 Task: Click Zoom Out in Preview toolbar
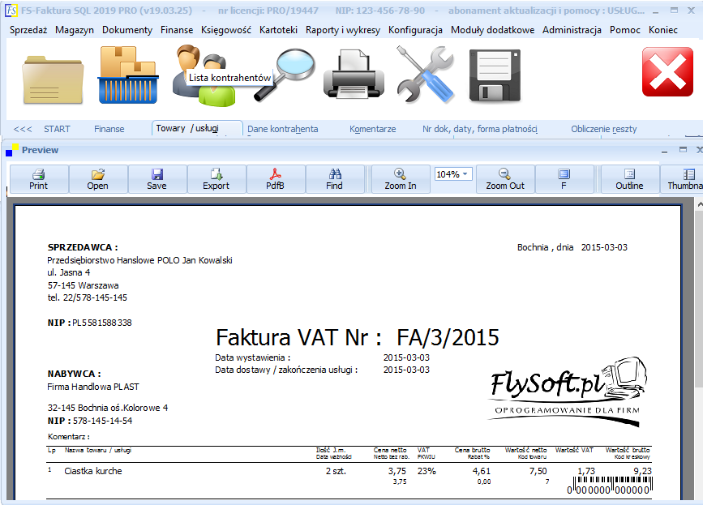pyautogui.click(x=505, y=179)
